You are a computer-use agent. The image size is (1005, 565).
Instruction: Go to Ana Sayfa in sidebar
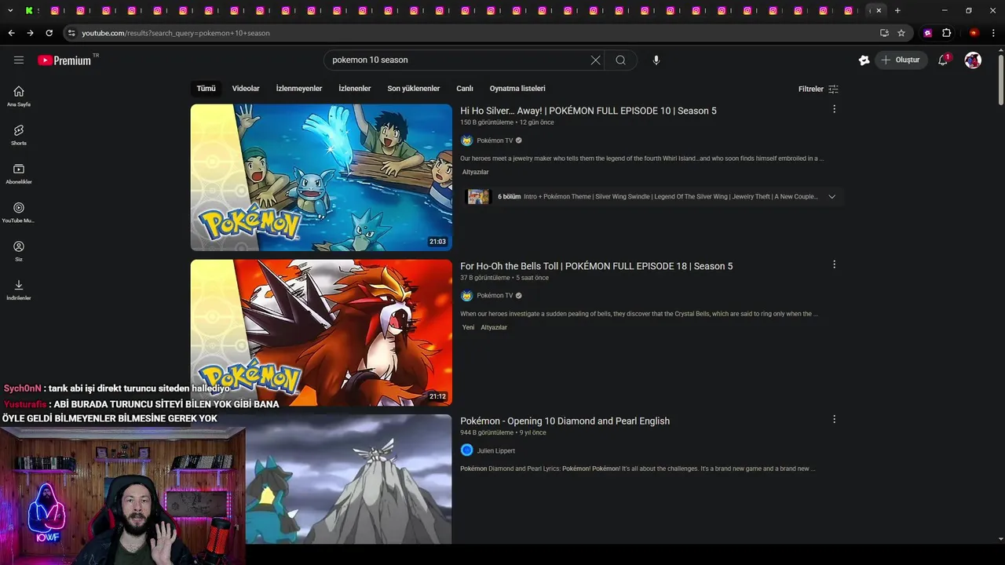click(x=19, y=96)
